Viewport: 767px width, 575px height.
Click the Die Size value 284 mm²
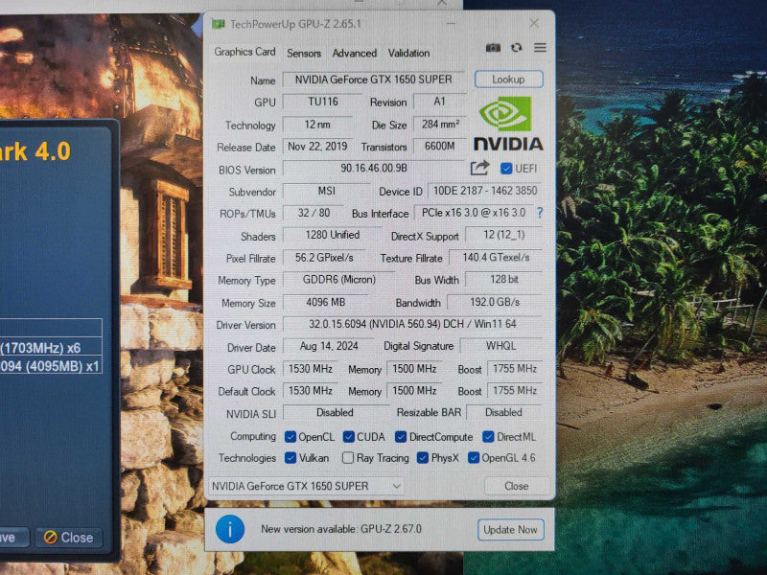coord(440,125)
